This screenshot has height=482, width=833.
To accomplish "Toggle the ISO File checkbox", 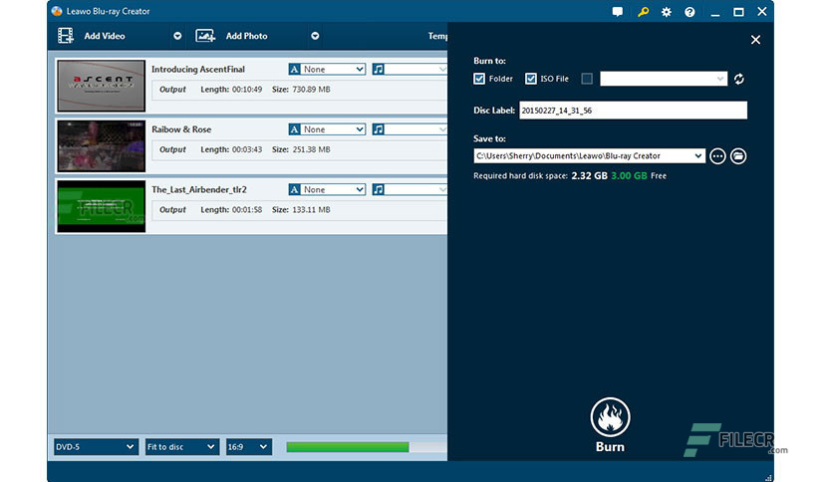I will [531, 79].
